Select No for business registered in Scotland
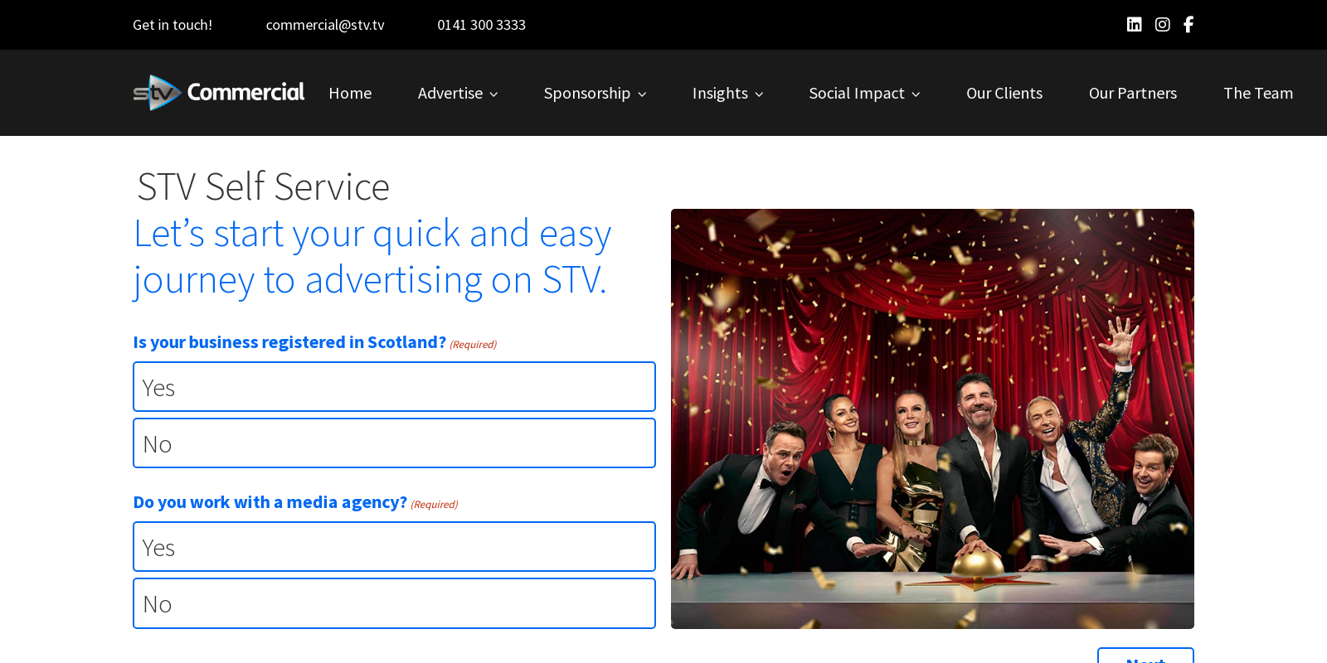The width and height of the screenshot is (1327, 663). (394, 443)
